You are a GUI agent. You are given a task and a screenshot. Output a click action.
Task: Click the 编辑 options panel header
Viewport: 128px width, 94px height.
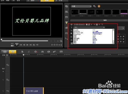tap(99, 20)
